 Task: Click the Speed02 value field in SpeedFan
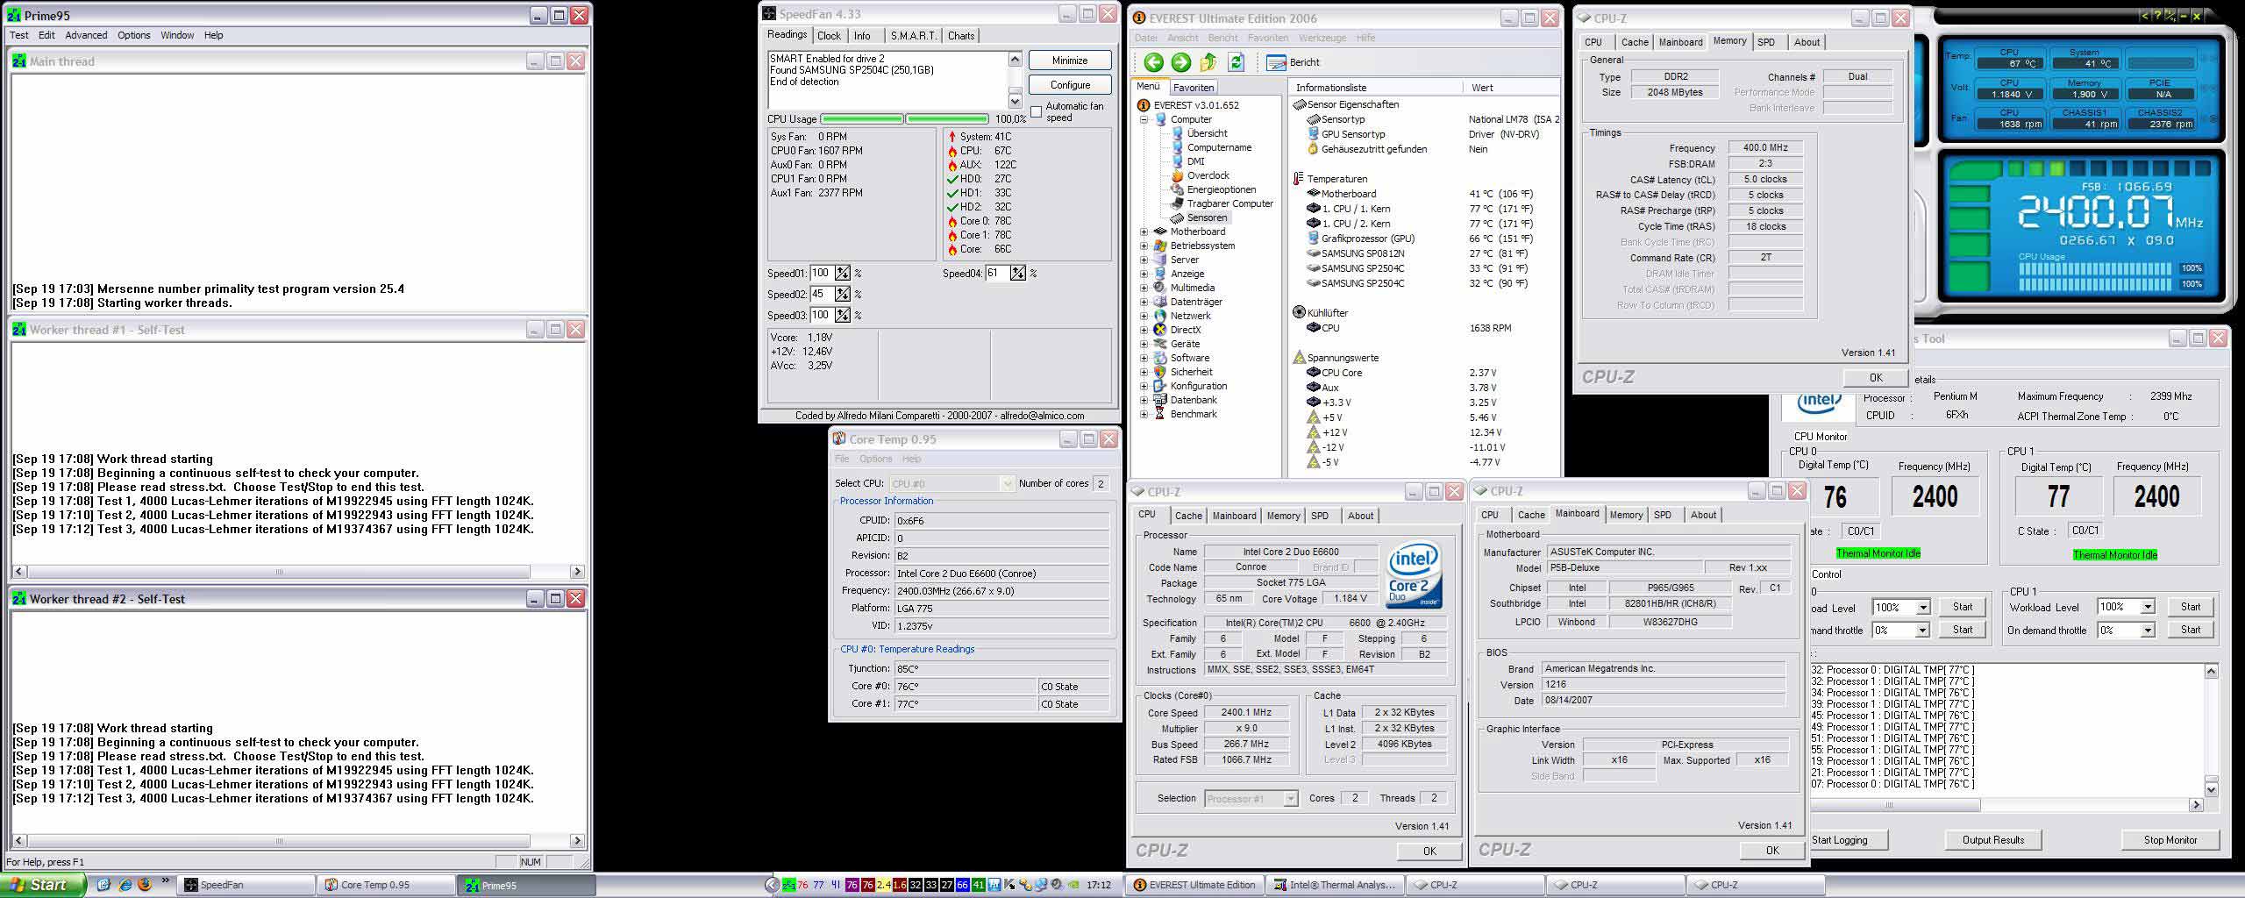click(x=822, y=294)
